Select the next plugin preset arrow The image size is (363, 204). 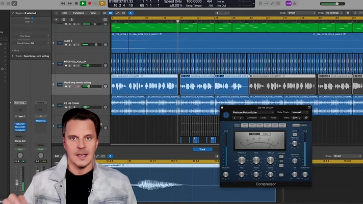(241, 118)
